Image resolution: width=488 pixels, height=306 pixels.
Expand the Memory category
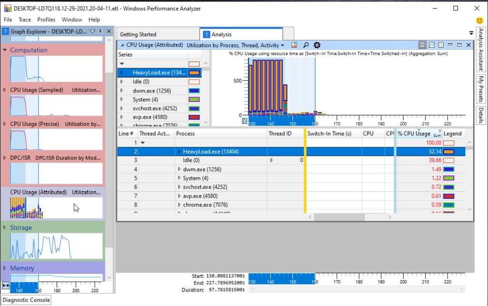click(x=5, y=268)
